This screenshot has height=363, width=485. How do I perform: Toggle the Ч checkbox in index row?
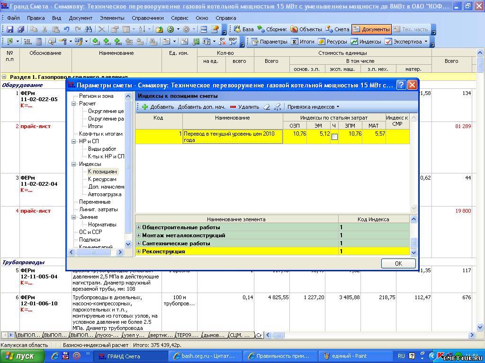pos(334,137)
